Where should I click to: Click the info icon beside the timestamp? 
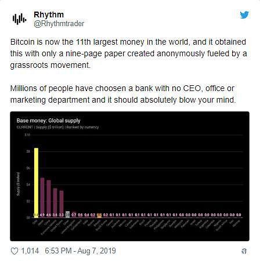(x=244, y=251)
